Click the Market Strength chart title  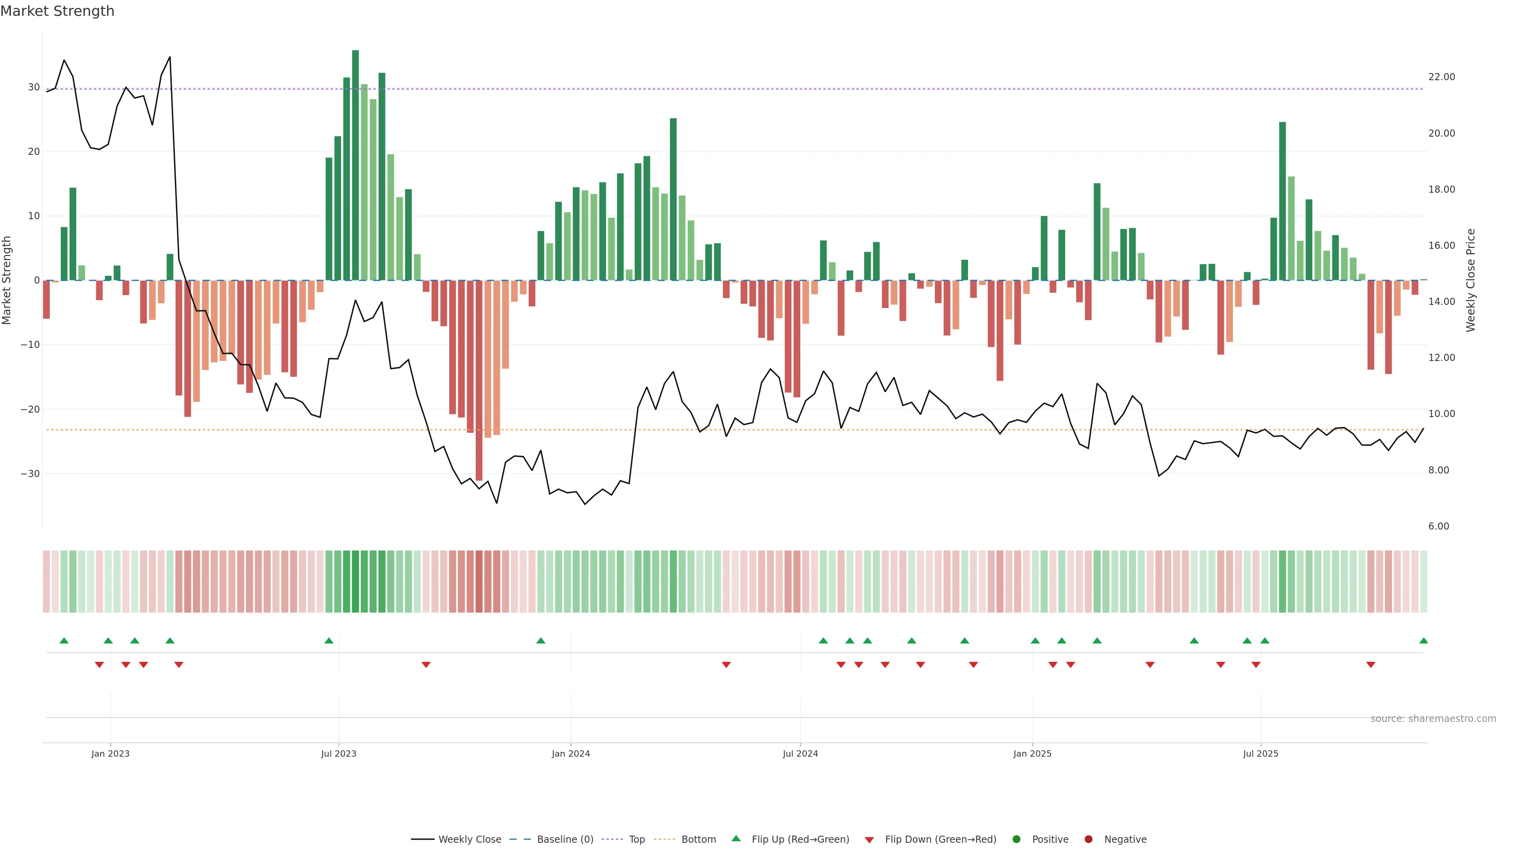[x=57, y=11]
